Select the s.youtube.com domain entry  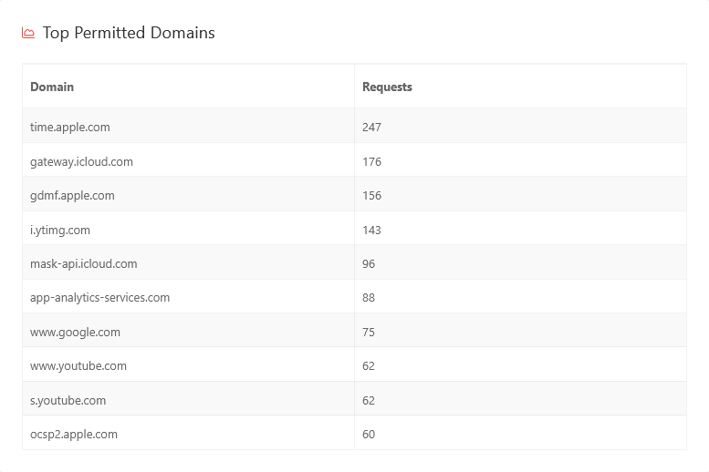coord(68,400)
